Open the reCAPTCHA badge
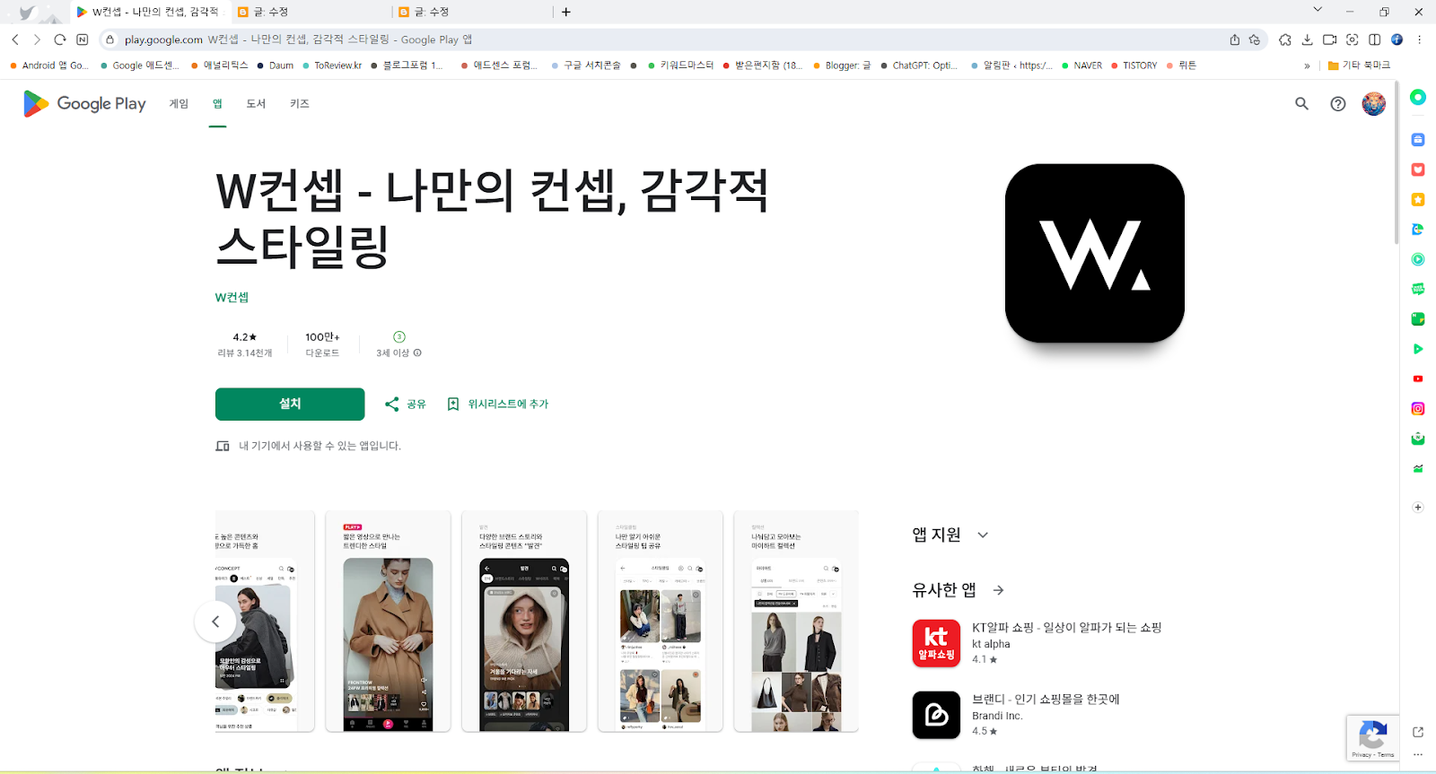This screenshot has height=774, width=1436. click(1373, 739)
